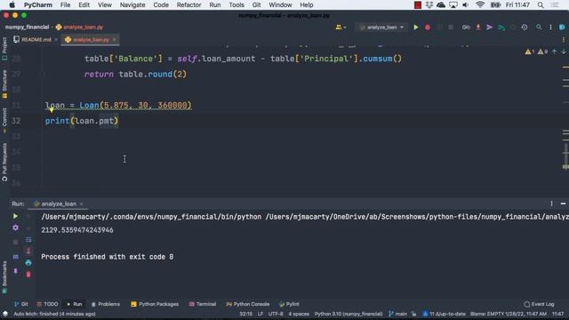Click the intention lightbulb on line 31

(52, 110)
